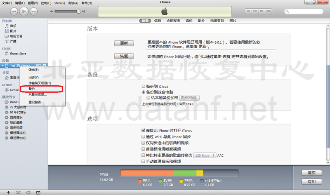This screenshot has height=195, width=330.
Task: Open the 文件(F) menu
Action: [7, 3]
